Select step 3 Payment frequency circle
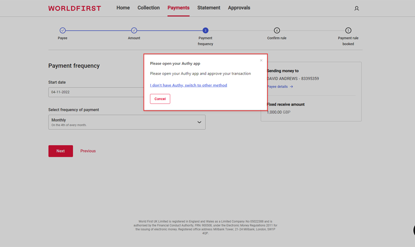The image size is (415, 247). [x=206, y=30]
